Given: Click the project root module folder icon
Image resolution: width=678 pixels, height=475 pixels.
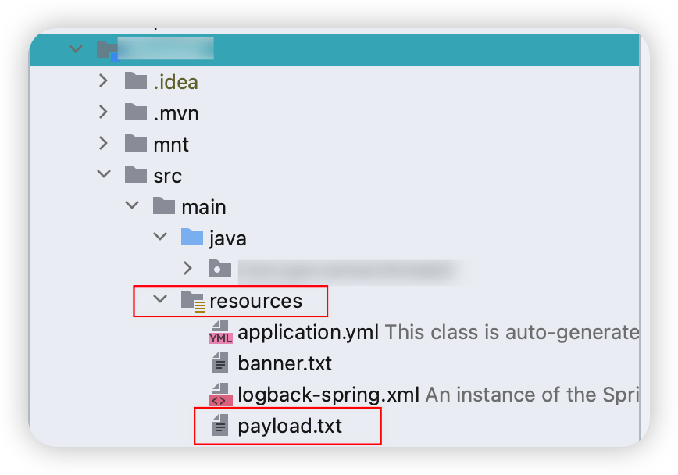Looking at the screenshot, I should (x=108, y=51).
